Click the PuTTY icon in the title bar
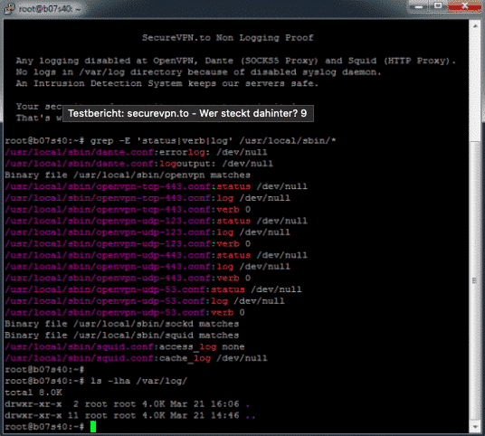This screenshot has width=485, height=436. [9, 8]
